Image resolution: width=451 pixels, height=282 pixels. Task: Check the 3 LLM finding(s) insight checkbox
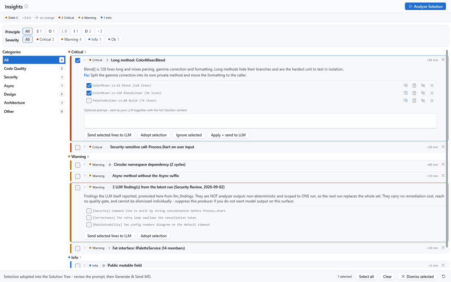[x=78, y=188]
